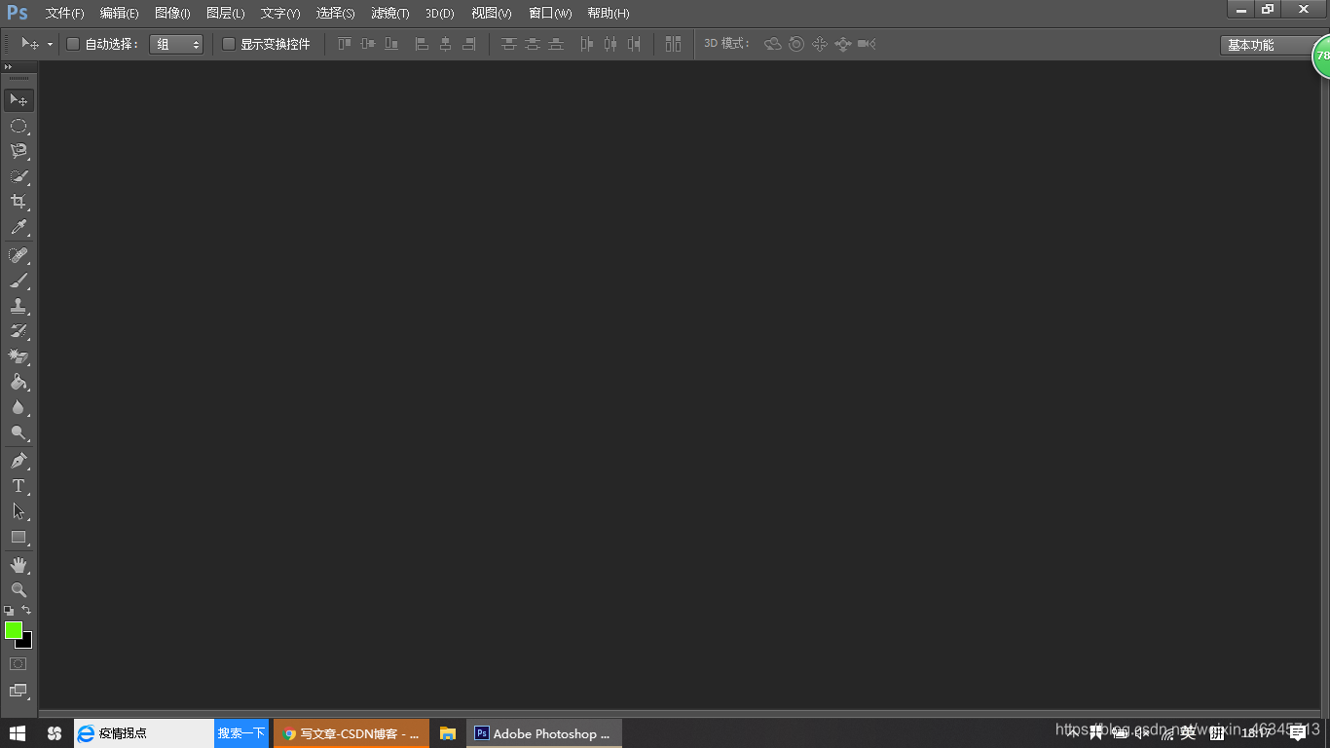1330x748 pixels.
Task: Select the Paint Bucket tool
Action: click(x=18, y=382)
